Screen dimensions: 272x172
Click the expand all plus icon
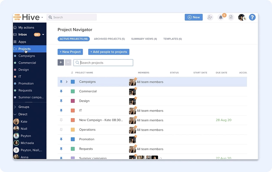(61, 63)
